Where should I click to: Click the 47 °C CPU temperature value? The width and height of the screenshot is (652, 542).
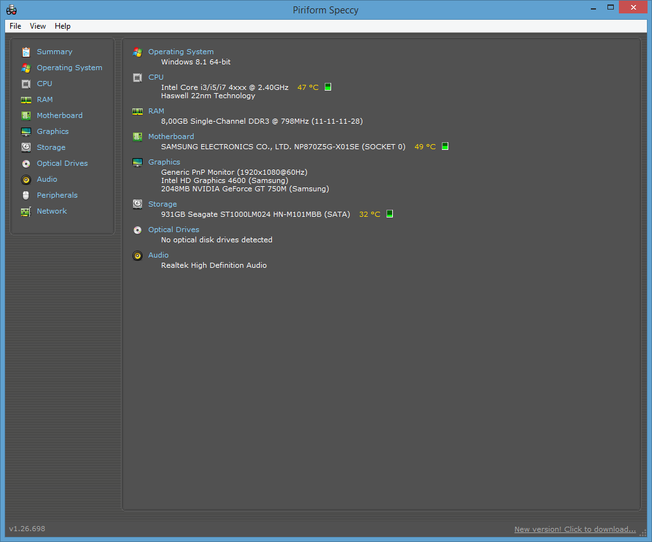308,87
